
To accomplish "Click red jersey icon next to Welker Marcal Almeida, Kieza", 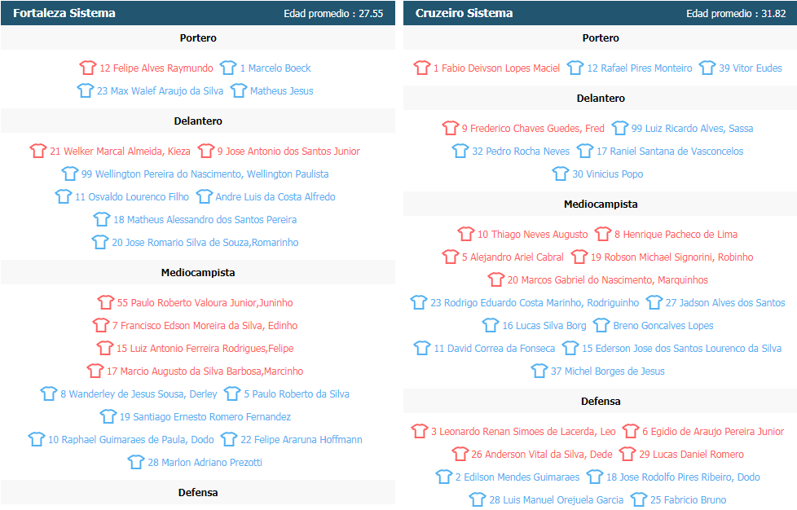I will click(x=38, y=151).
